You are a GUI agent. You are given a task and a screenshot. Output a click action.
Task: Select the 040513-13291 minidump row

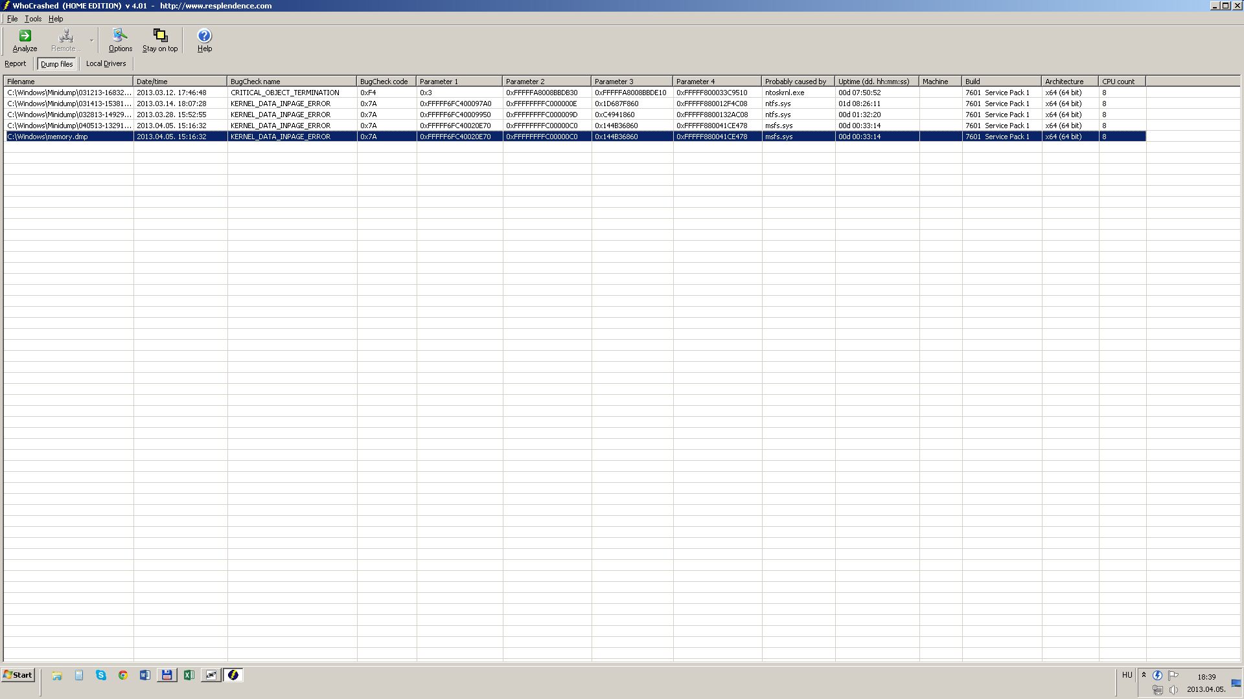[x=575, y=126]
